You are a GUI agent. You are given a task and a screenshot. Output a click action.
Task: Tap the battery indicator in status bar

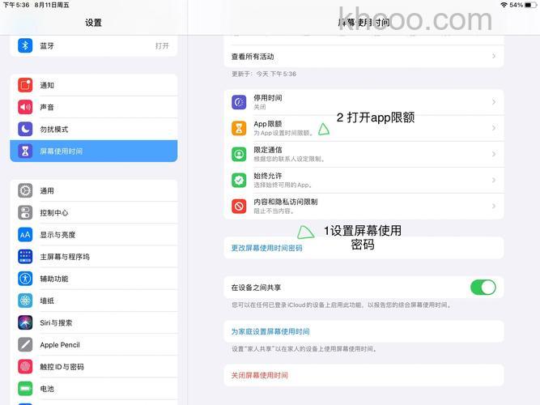(530, 5)
